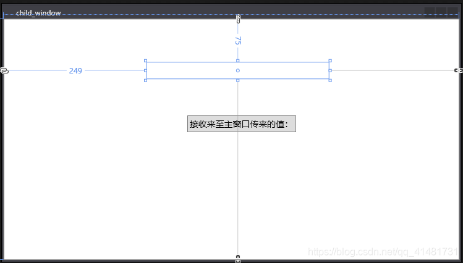Click the top margin chain-link anchor
This screenshot has width=463, height=263.
pos(238,19)
